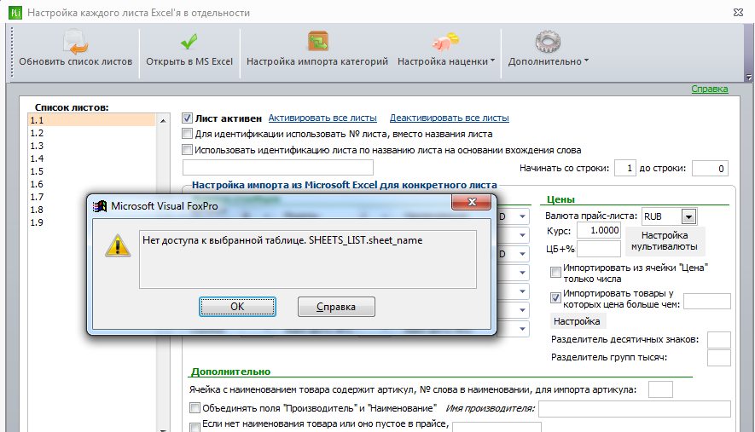Select sheet 1.4 in the list
The height and width of the screenshot is (432, 755).
91,158
